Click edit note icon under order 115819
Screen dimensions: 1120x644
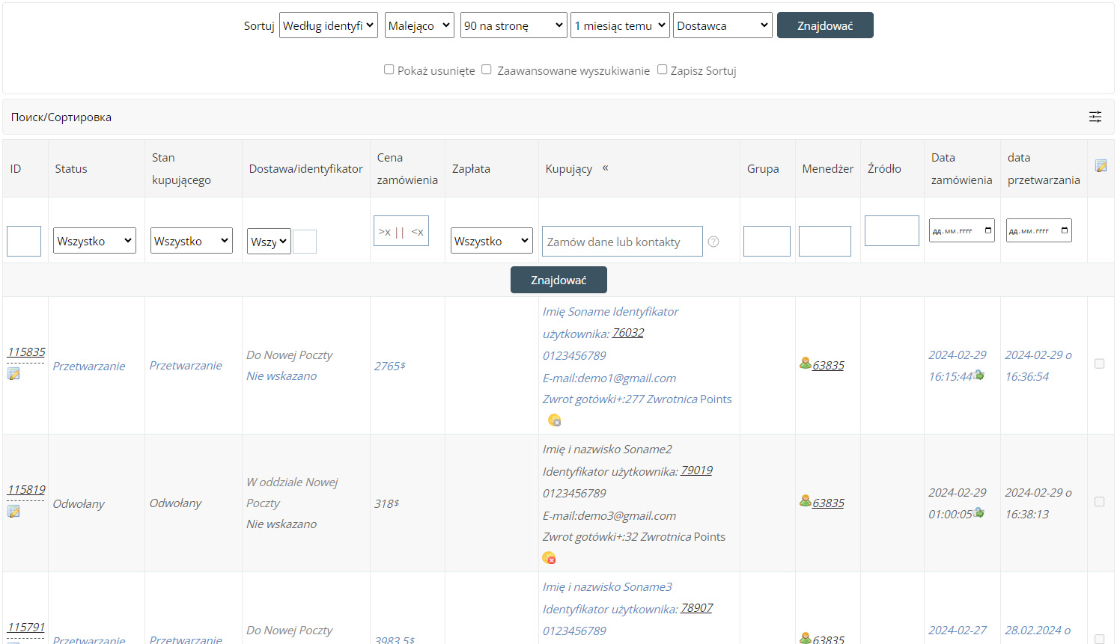(x=13, y=511)
